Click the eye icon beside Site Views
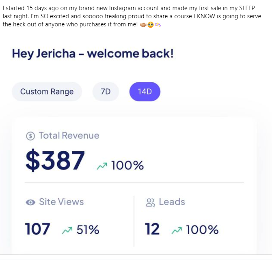 pos(30,202)
